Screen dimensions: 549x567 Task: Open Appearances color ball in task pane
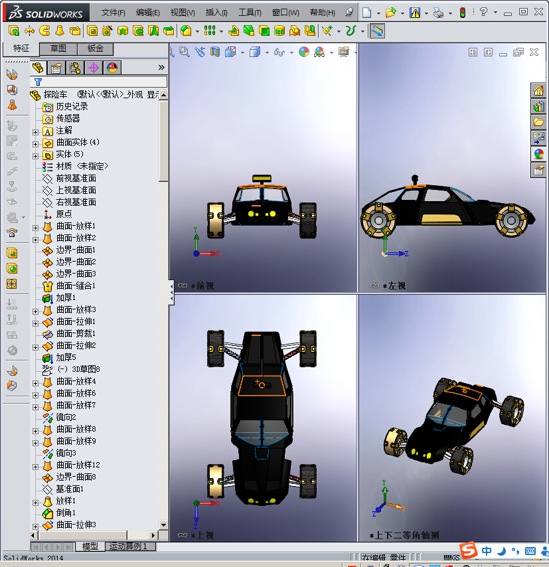point(538,154)
